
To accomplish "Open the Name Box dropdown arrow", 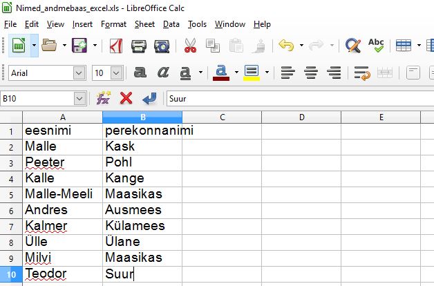I will (x=79, y=99).
